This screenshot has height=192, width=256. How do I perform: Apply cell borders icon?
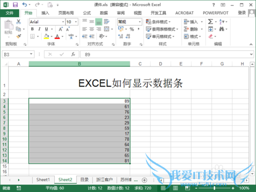[32, 36]
